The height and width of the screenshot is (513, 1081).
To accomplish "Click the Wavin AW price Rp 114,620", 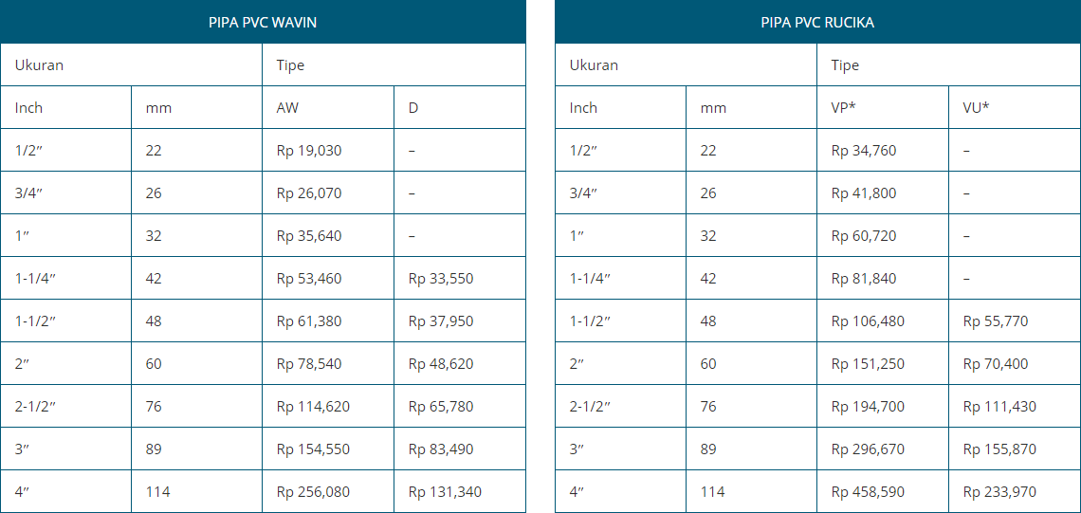I will pos(313,407).
